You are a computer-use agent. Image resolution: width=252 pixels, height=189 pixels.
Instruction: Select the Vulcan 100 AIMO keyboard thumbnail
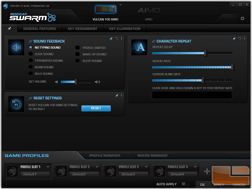pyautogui.click(x=105, y=9)
